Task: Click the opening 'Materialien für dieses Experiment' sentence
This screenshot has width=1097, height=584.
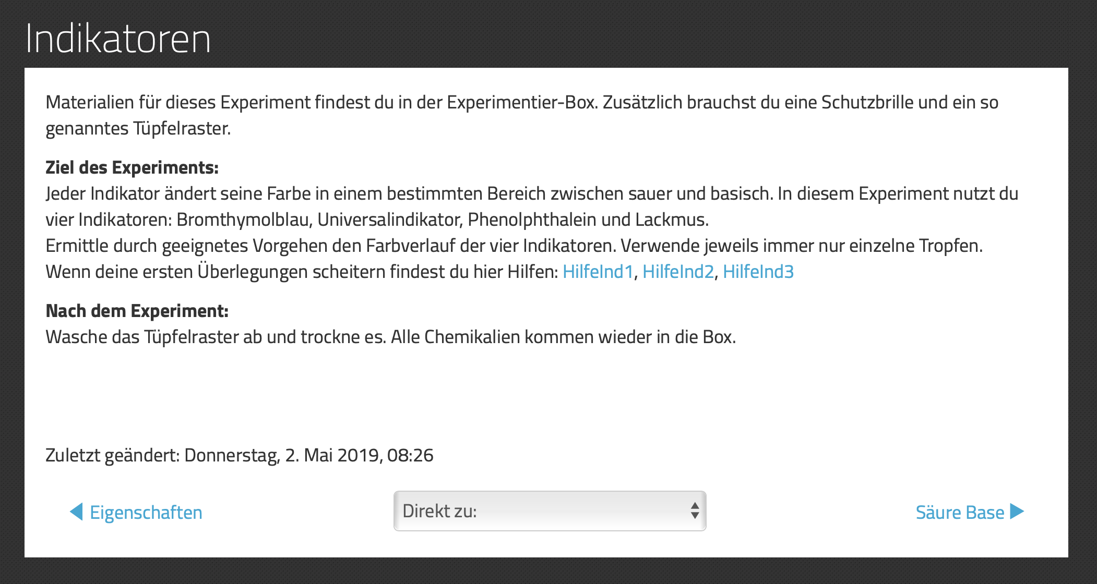Action: click(x=320, y=102)
